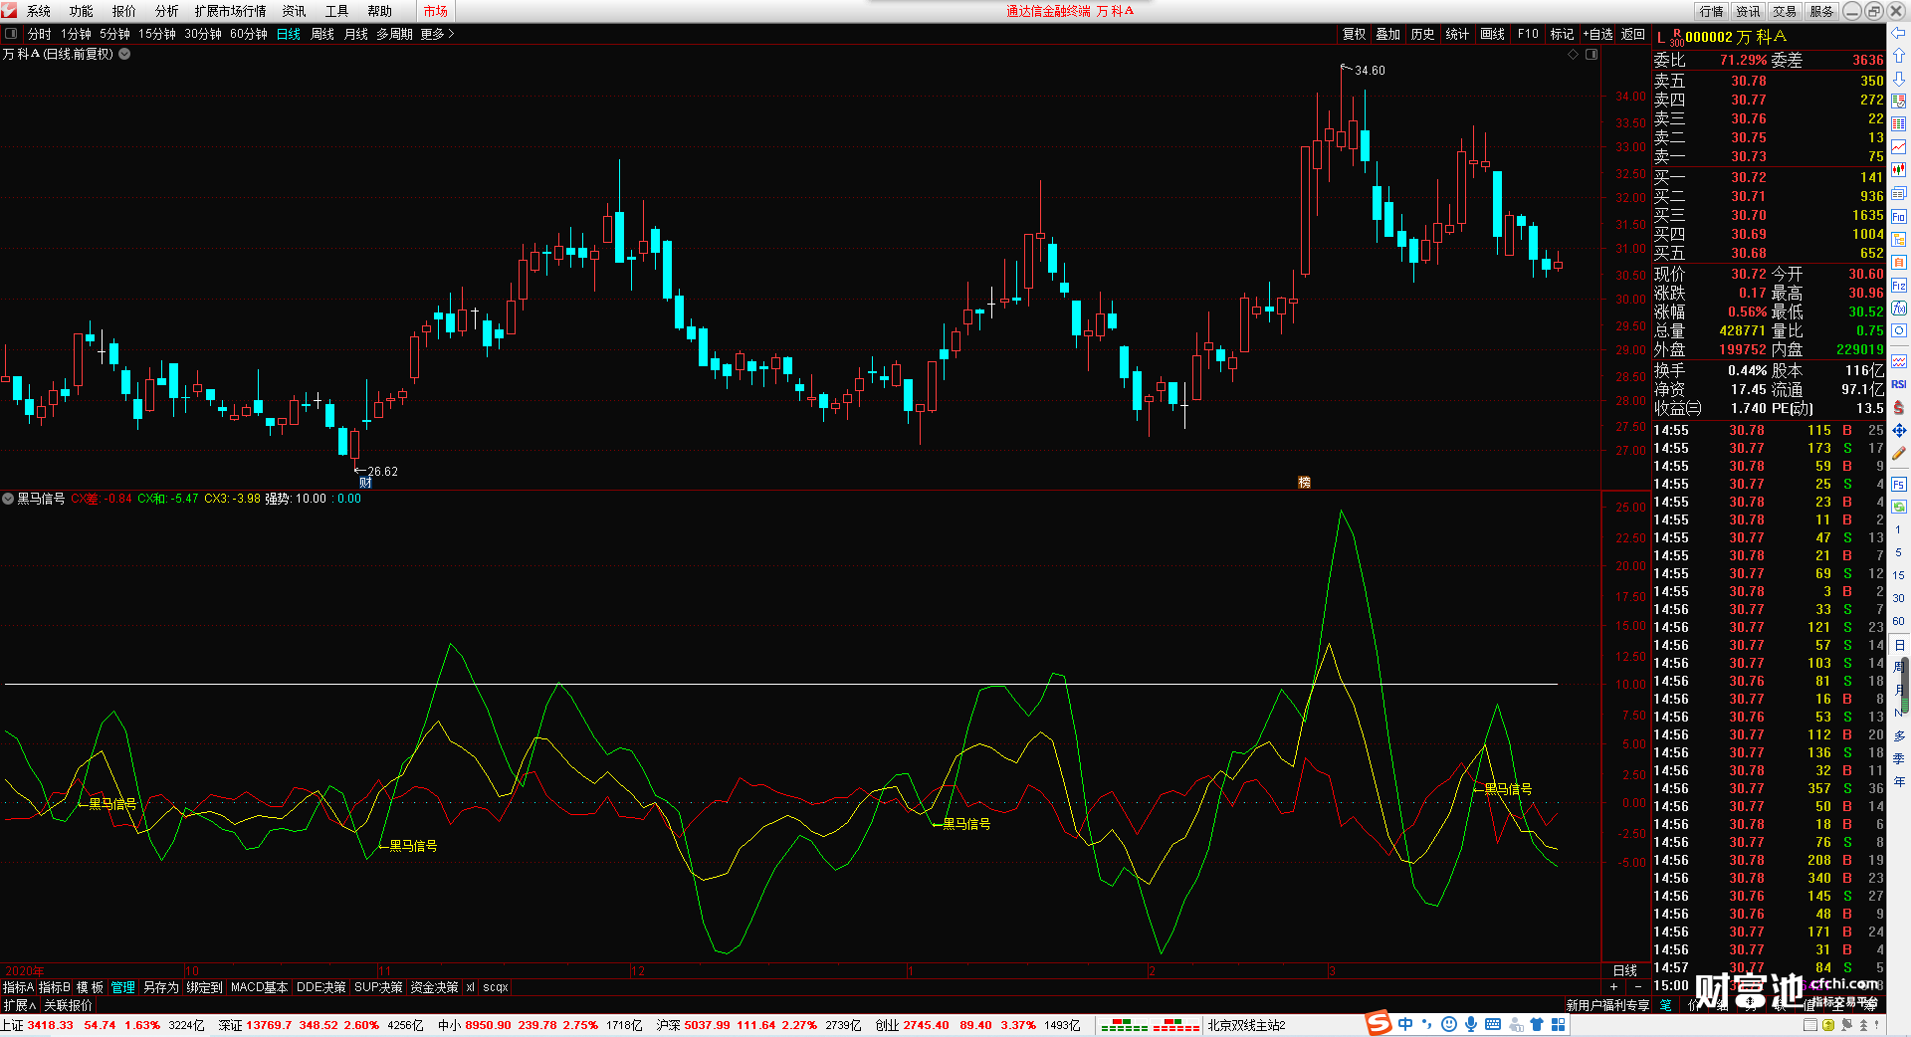Expand the 扩展∧ panel at bottom left
This screenshot has height=1037, width=1911.
click(19, 1005)
